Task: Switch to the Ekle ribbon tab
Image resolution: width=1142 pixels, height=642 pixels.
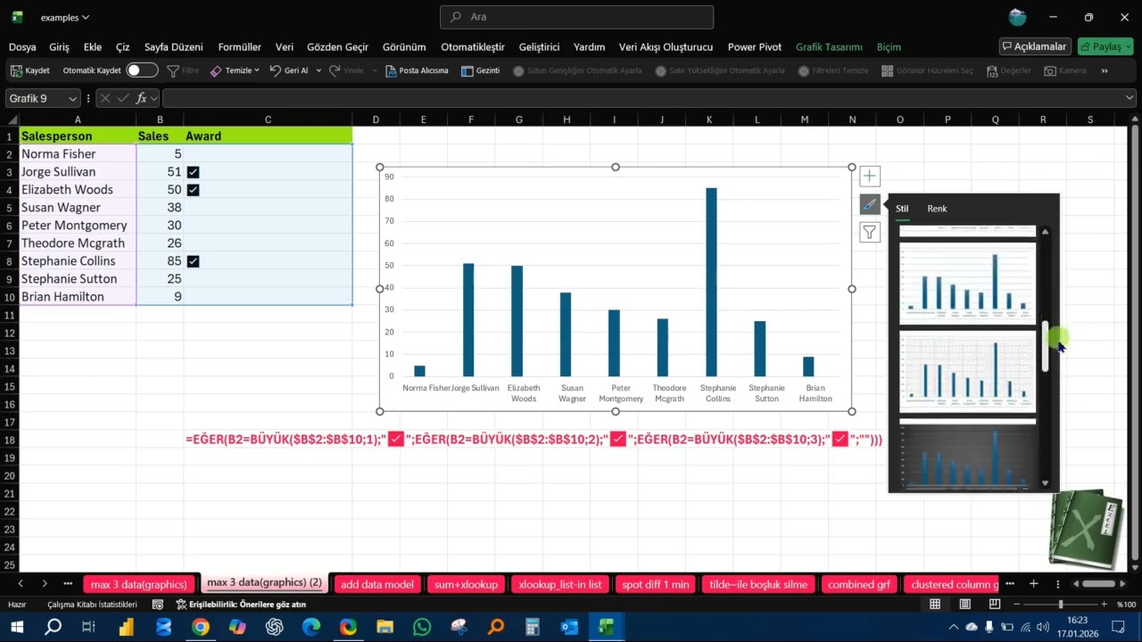Action: 93,46
